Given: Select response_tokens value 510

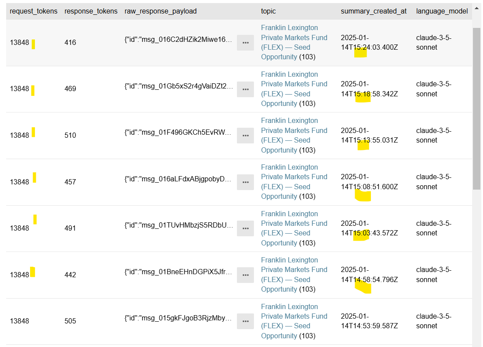Looking at the screenshot, I should [x=70, y=135].
